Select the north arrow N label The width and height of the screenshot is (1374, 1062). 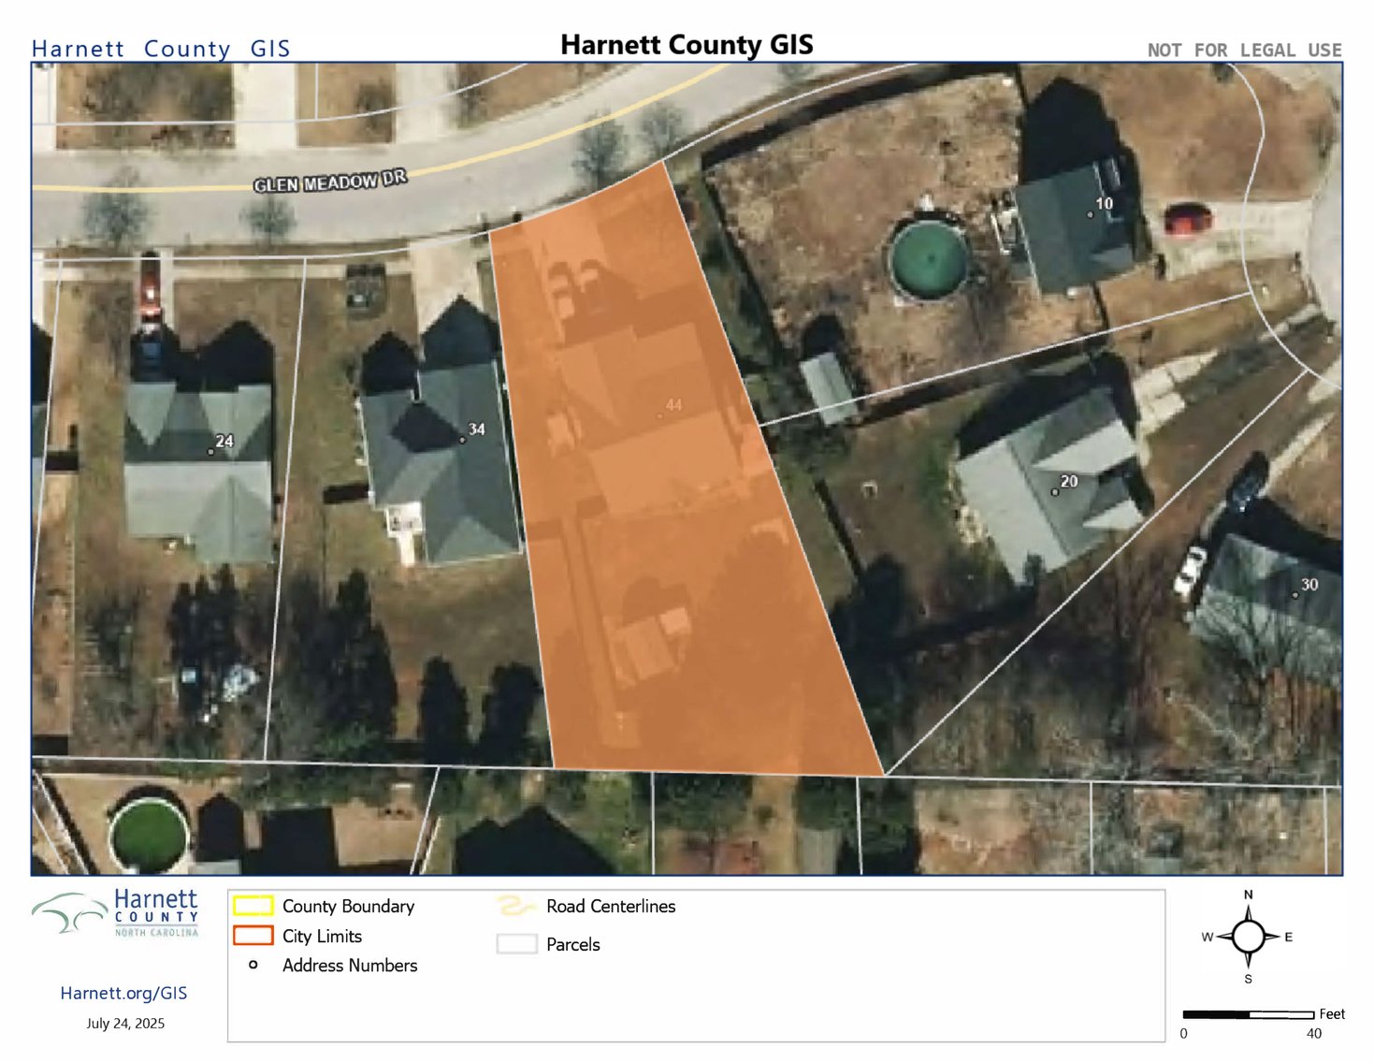click(x=1248, y=895)
